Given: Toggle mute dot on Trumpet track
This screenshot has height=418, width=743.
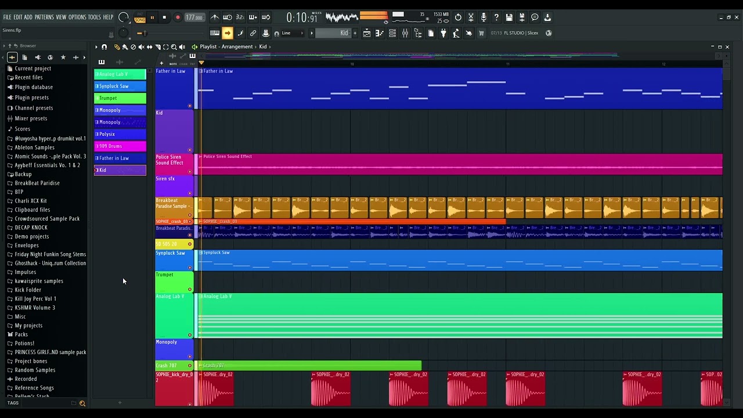Looking at the screenshot, I should [x=189, y=289].
